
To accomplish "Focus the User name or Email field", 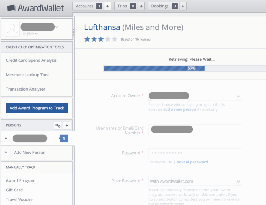I will point(195,129).
